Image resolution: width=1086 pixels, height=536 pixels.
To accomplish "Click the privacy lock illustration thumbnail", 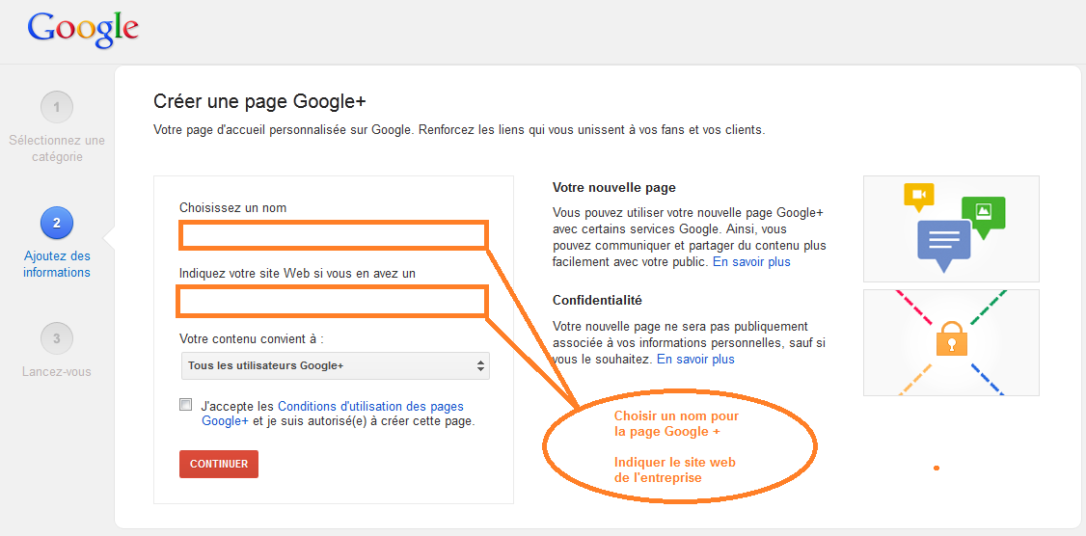I will 951,342.
